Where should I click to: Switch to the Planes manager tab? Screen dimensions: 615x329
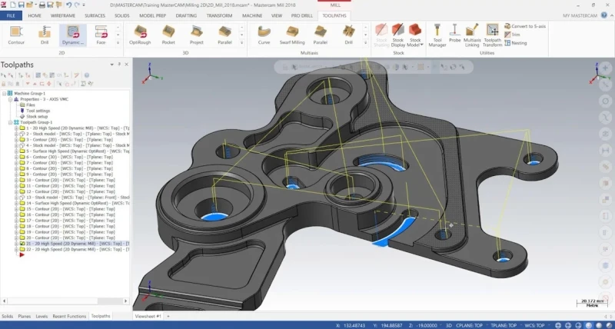[x=25, y=316]
